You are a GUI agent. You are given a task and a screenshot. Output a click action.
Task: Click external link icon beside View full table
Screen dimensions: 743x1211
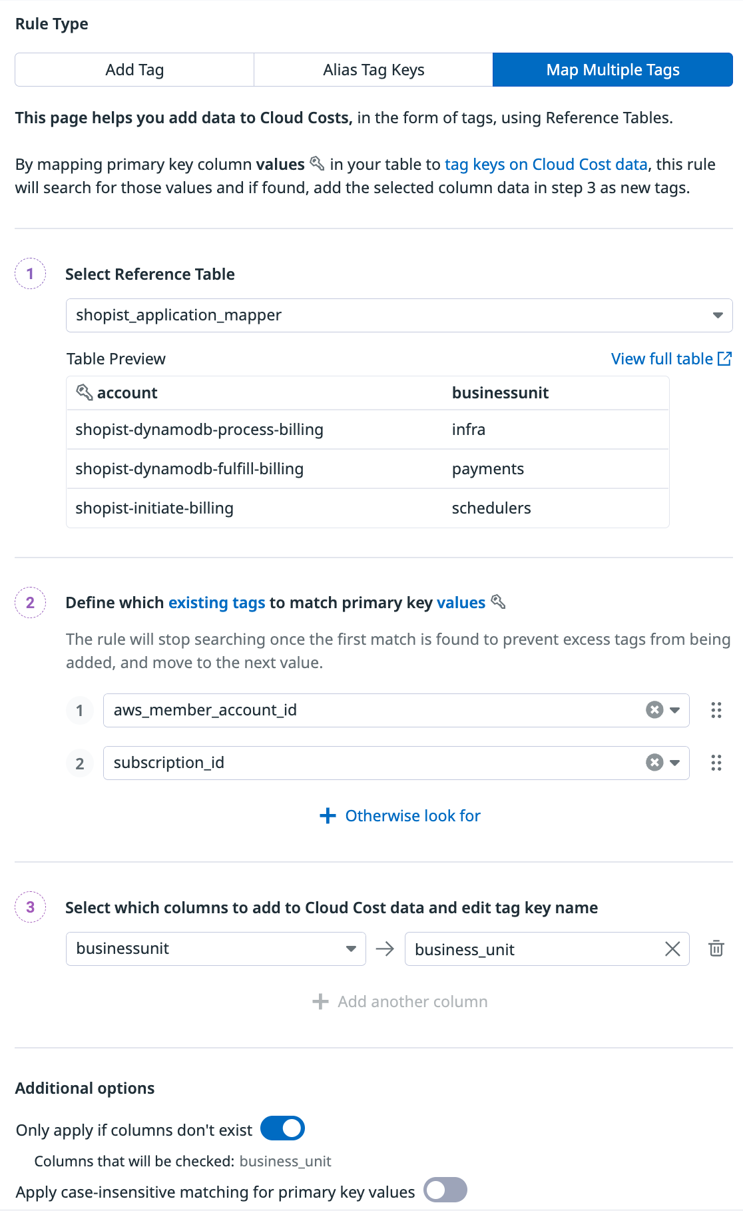pyautogui.click(x=725, y=359)
